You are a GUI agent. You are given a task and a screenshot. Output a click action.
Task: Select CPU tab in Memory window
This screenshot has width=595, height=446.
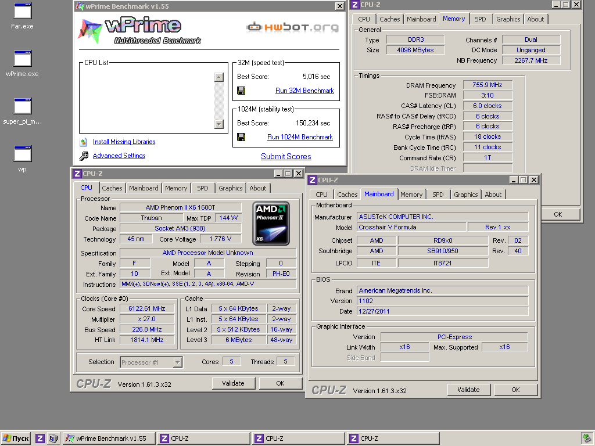364,19
